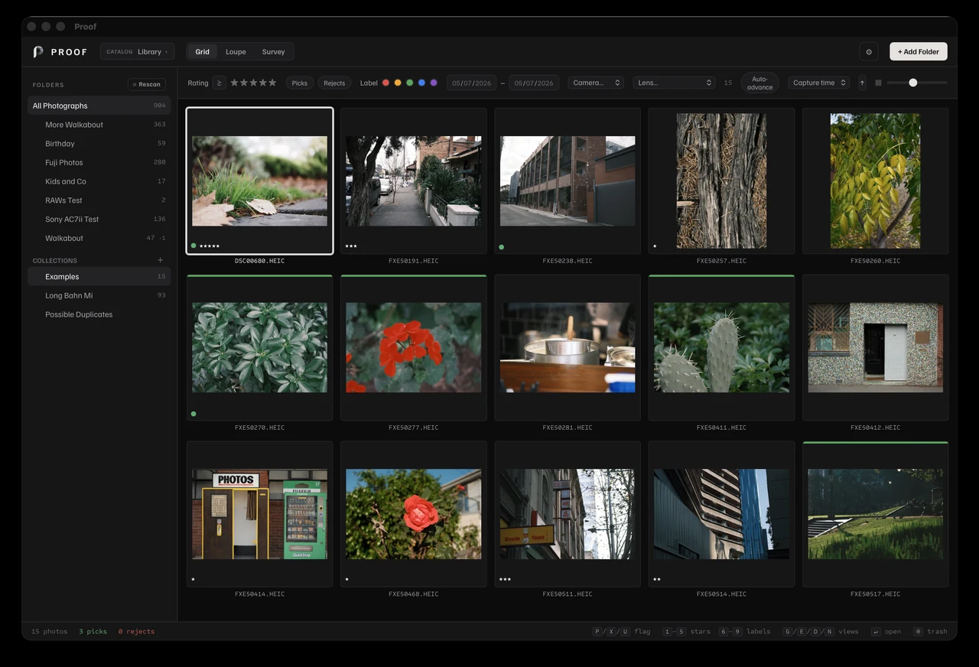
Task: Switch to Survey view tab
Action: (x=273, y=52)
